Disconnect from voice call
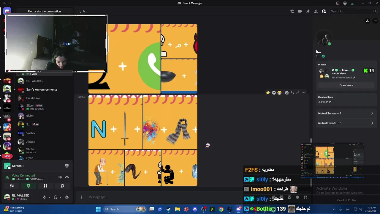The width and height of the screenshot is (380, 214). coord(67,177)
